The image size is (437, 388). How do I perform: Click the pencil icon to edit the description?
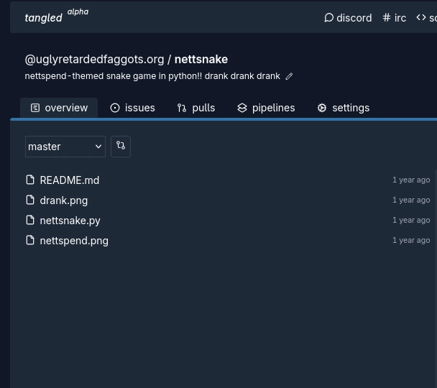(289, 76)
